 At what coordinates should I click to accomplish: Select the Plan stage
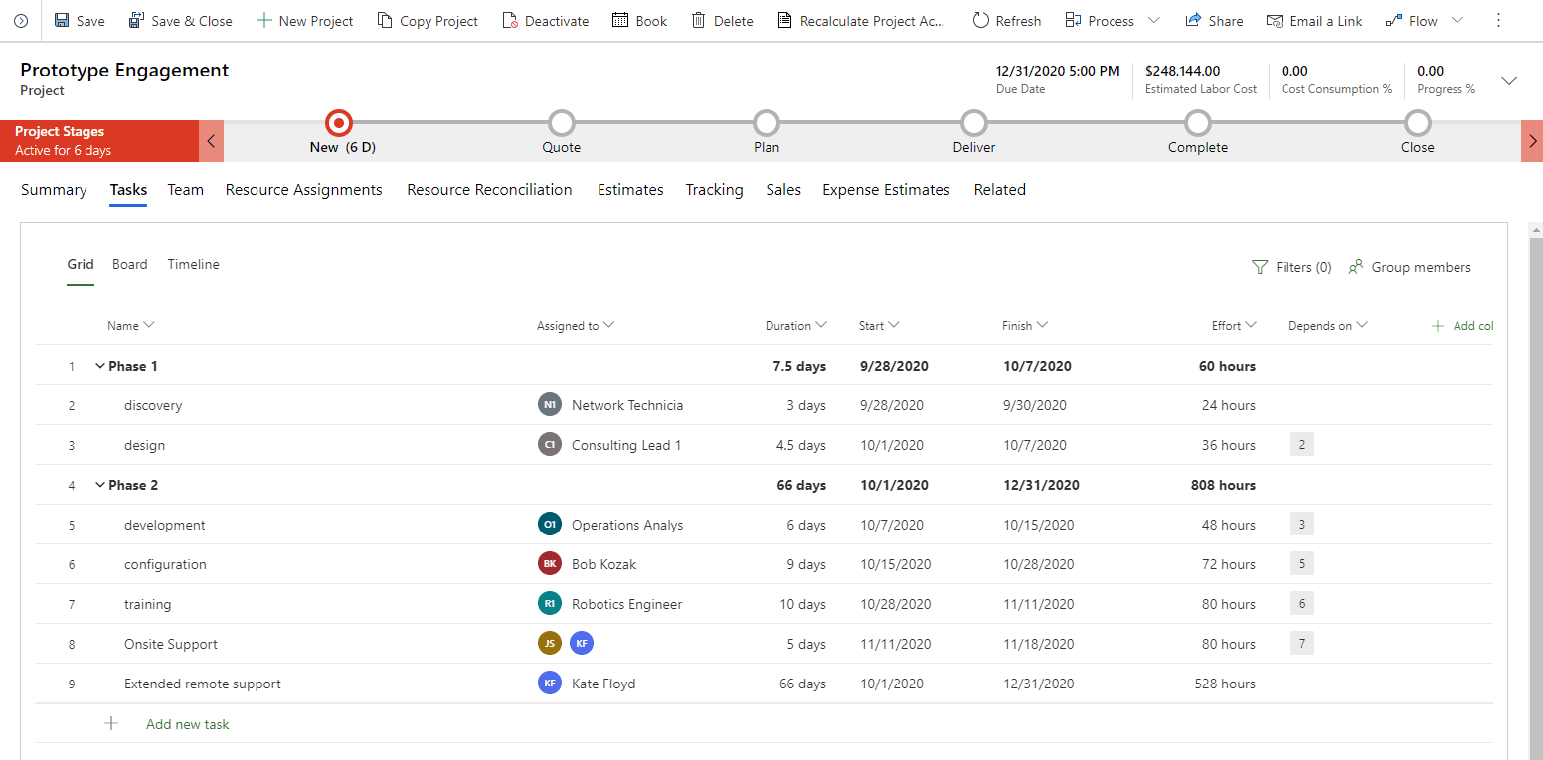point(766,123)
